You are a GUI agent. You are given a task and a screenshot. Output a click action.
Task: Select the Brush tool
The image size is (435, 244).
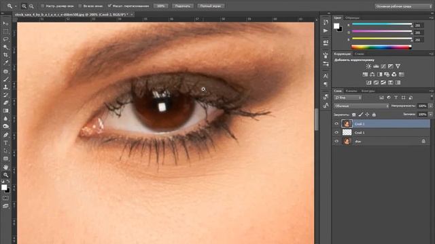coord(5,79)
